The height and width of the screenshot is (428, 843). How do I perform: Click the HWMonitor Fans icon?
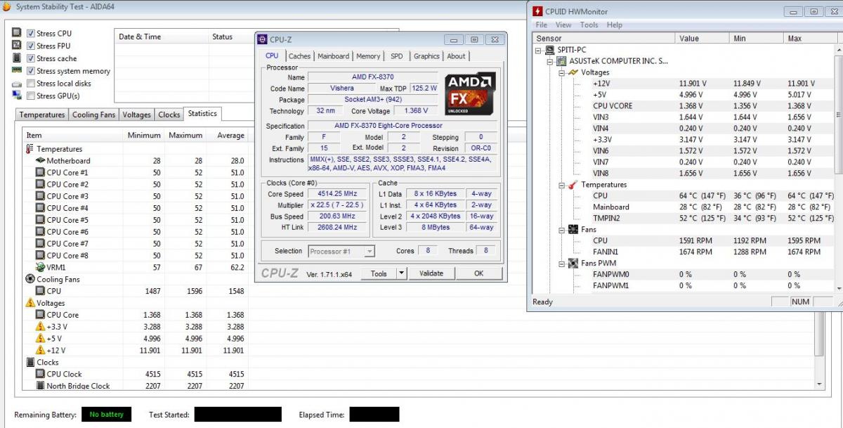[x=573, y=230]
